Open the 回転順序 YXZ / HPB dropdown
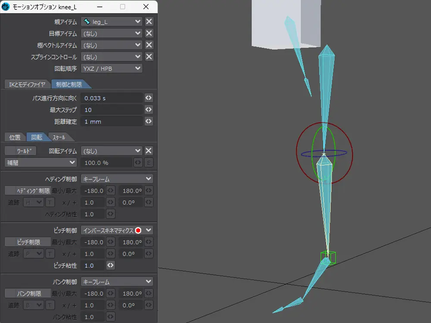431x323 pixels. (112, 68)
